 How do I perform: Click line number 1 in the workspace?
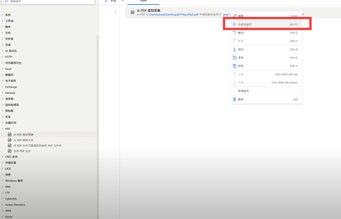pyautogui.click(x=115, y=12)
